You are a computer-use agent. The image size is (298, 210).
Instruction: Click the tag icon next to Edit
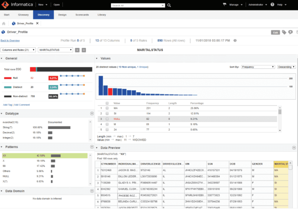pos(284,32)
